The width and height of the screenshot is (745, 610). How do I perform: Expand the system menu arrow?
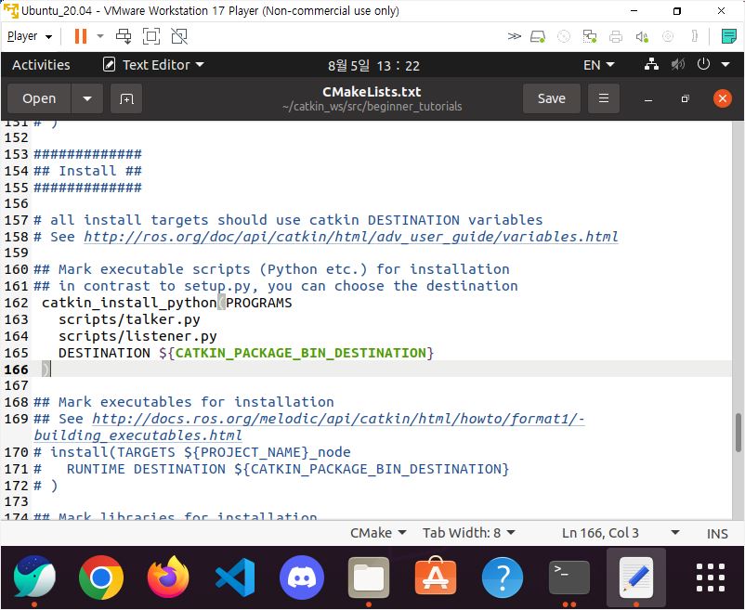725,65
